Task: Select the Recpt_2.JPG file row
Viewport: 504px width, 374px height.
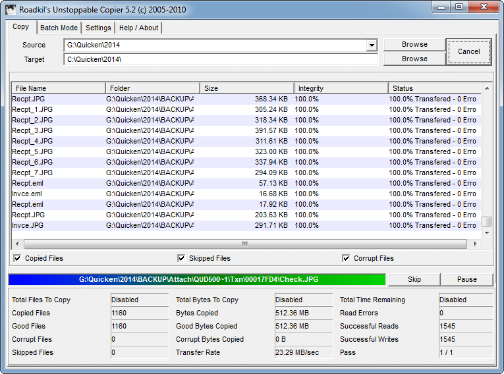Action: click(246, 120)
